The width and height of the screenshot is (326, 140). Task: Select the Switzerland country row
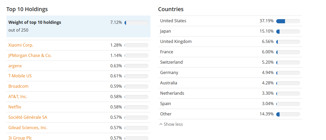(230, 62)
